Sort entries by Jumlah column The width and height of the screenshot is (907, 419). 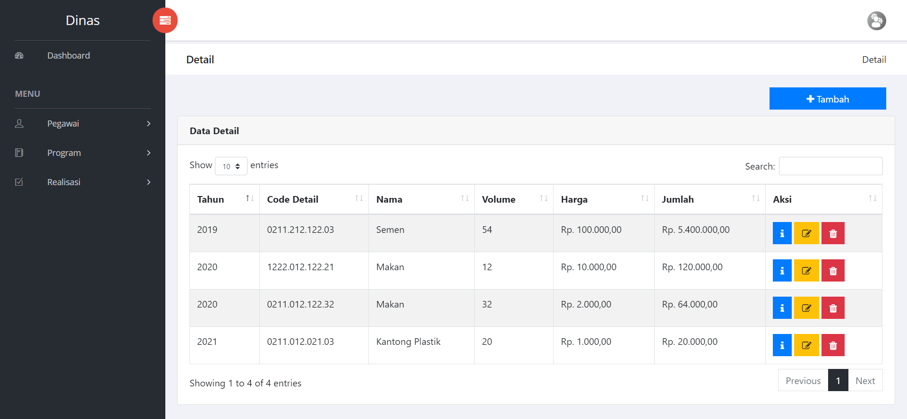click(709, 199)
